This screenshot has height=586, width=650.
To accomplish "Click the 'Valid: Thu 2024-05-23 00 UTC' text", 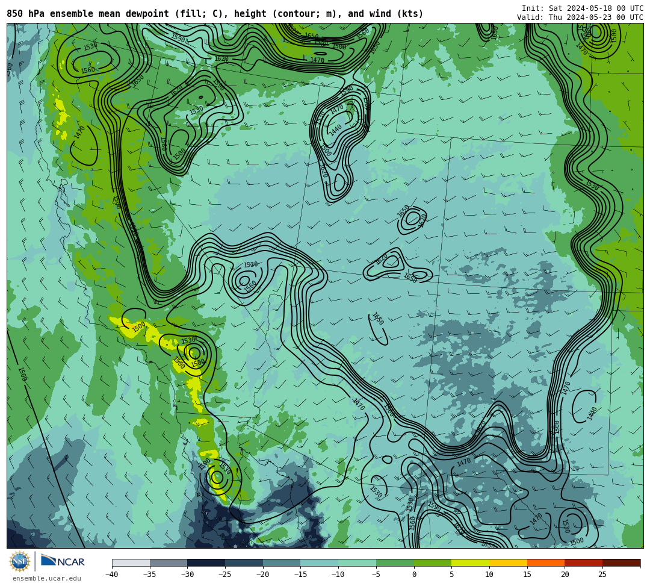I will [x=580, y=17].
